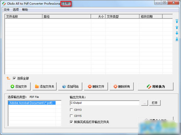The width and height of the screenshot is (181, 135).
Task: Click the Okdo app icon in title bar
Action: pyautogui.click(x=4, y=4)
